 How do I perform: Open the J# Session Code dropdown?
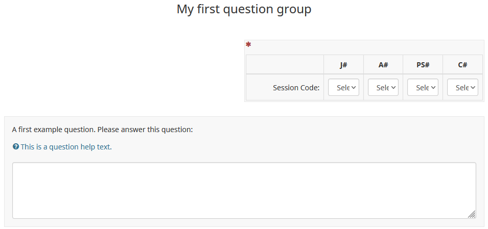[x=343, y=87]
